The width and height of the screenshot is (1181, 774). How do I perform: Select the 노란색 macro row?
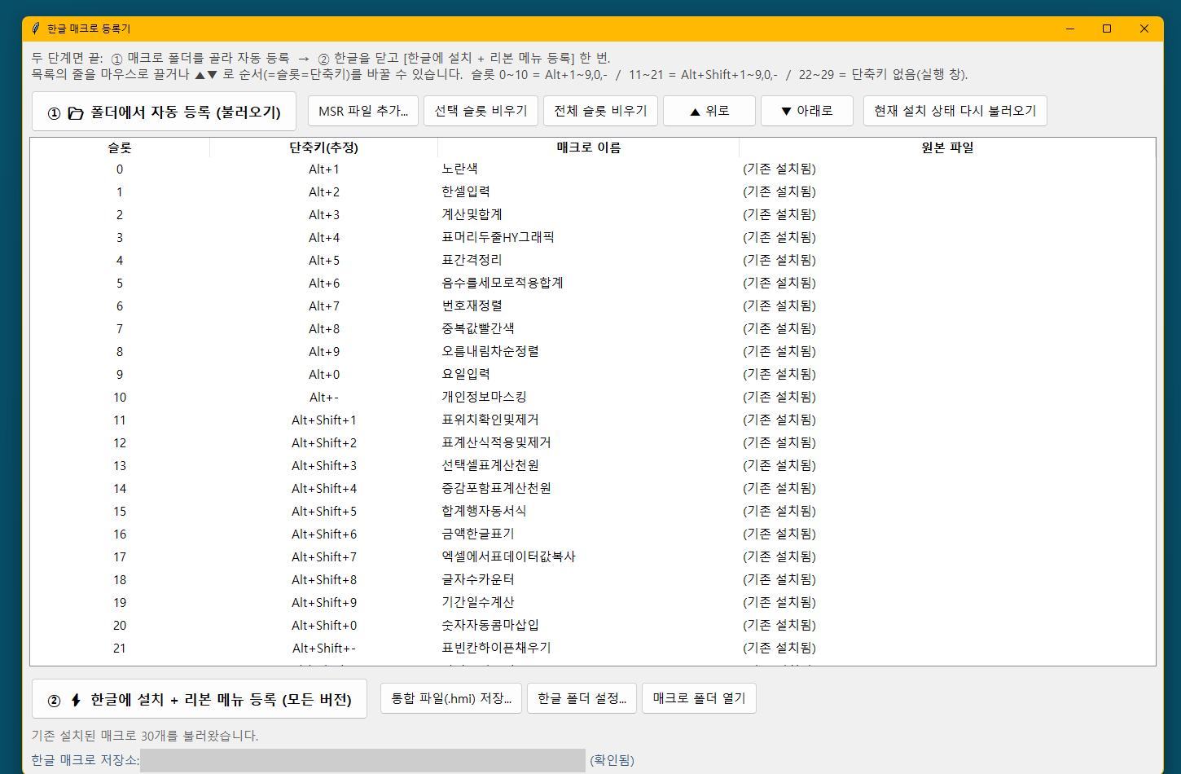pyautogui.click(x=593, y=169)
